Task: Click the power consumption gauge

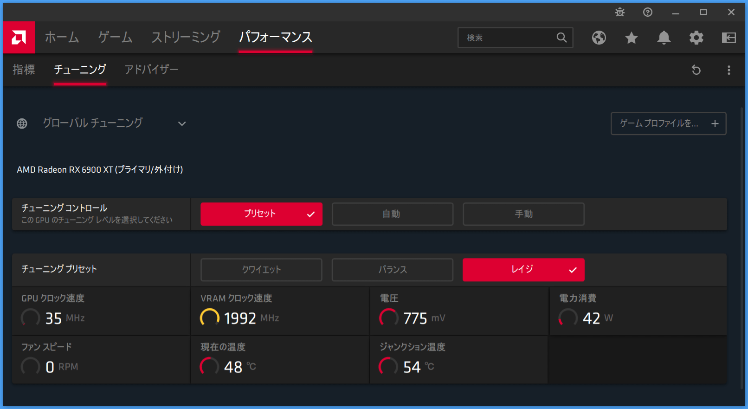Action: coord(568,318)
